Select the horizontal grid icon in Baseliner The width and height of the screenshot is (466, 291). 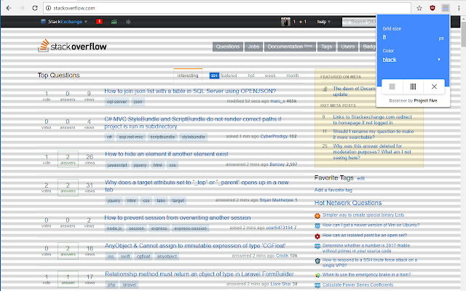(392, 87)
